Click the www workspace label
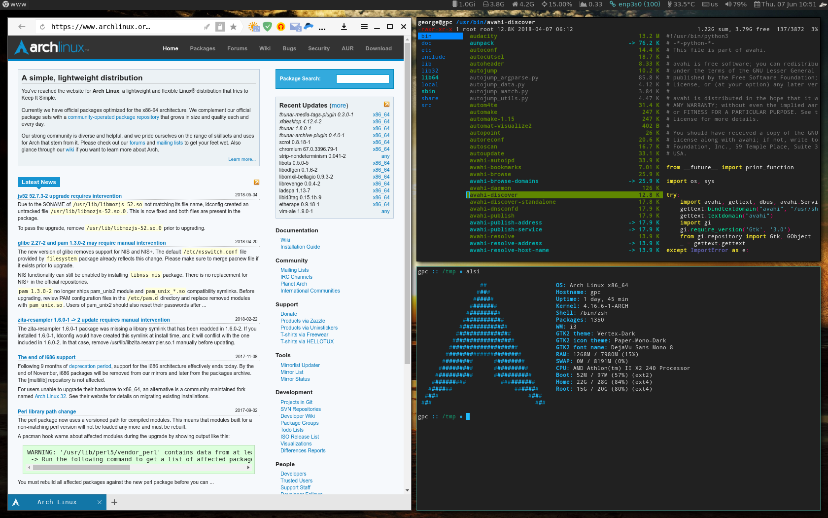 point(14,4)
